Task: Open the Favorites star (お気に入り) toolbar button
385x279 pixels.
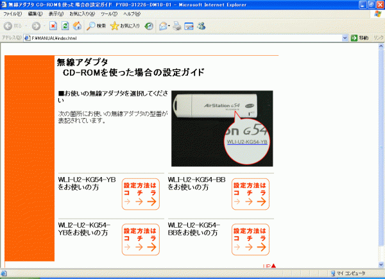Action: pyautogui.click(x=125, y=26)
